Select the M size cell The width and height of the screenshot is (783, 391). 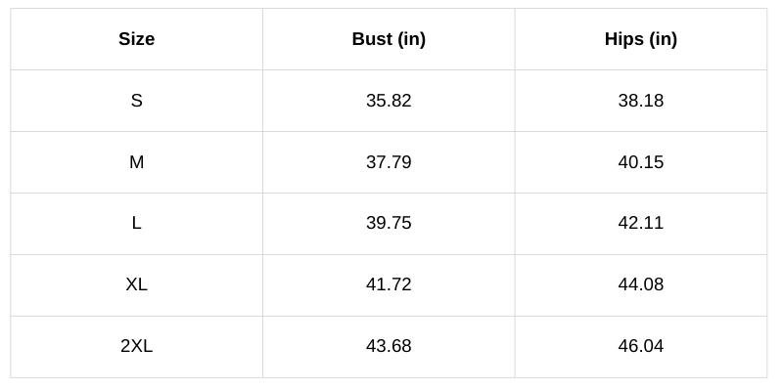(136, 162)
